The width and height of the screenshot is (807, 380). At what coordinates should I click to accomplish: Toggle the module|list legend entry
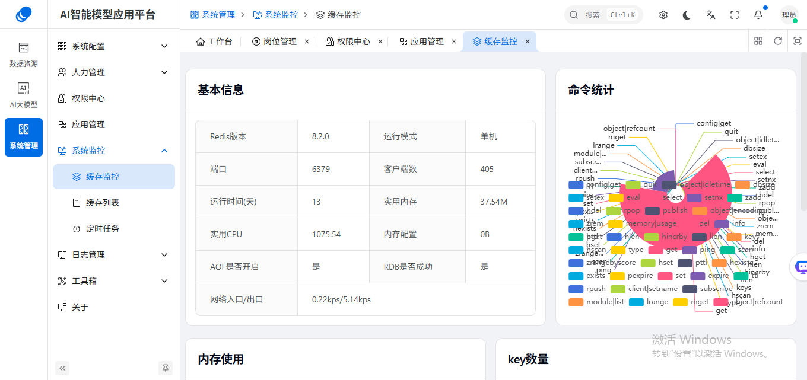596,302
